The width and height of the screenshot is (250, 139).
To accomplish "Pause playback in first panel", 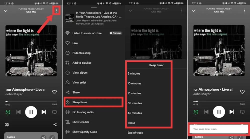I will (x=31, y=112).
